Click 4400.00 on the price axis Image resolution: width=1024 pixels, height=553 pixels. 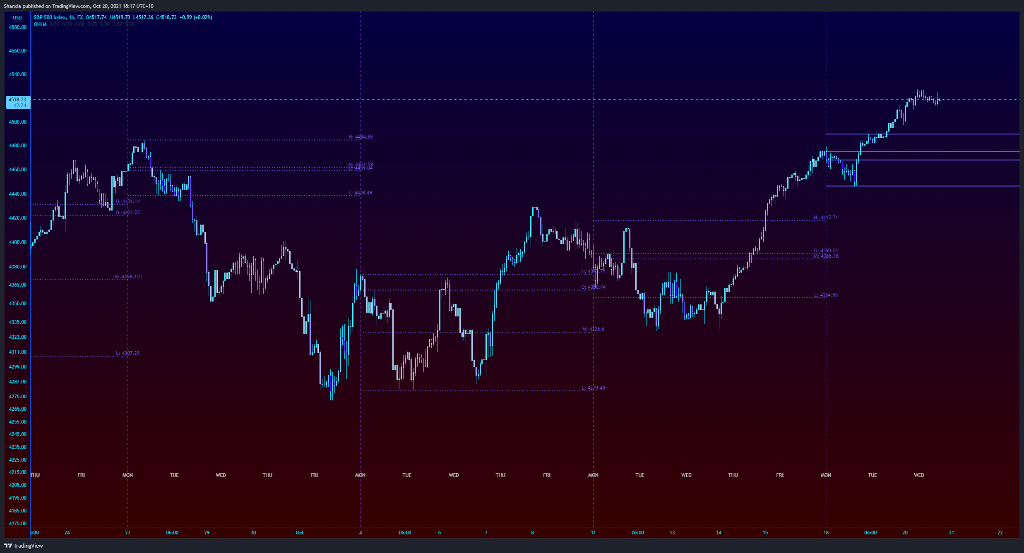pos(17,242)
